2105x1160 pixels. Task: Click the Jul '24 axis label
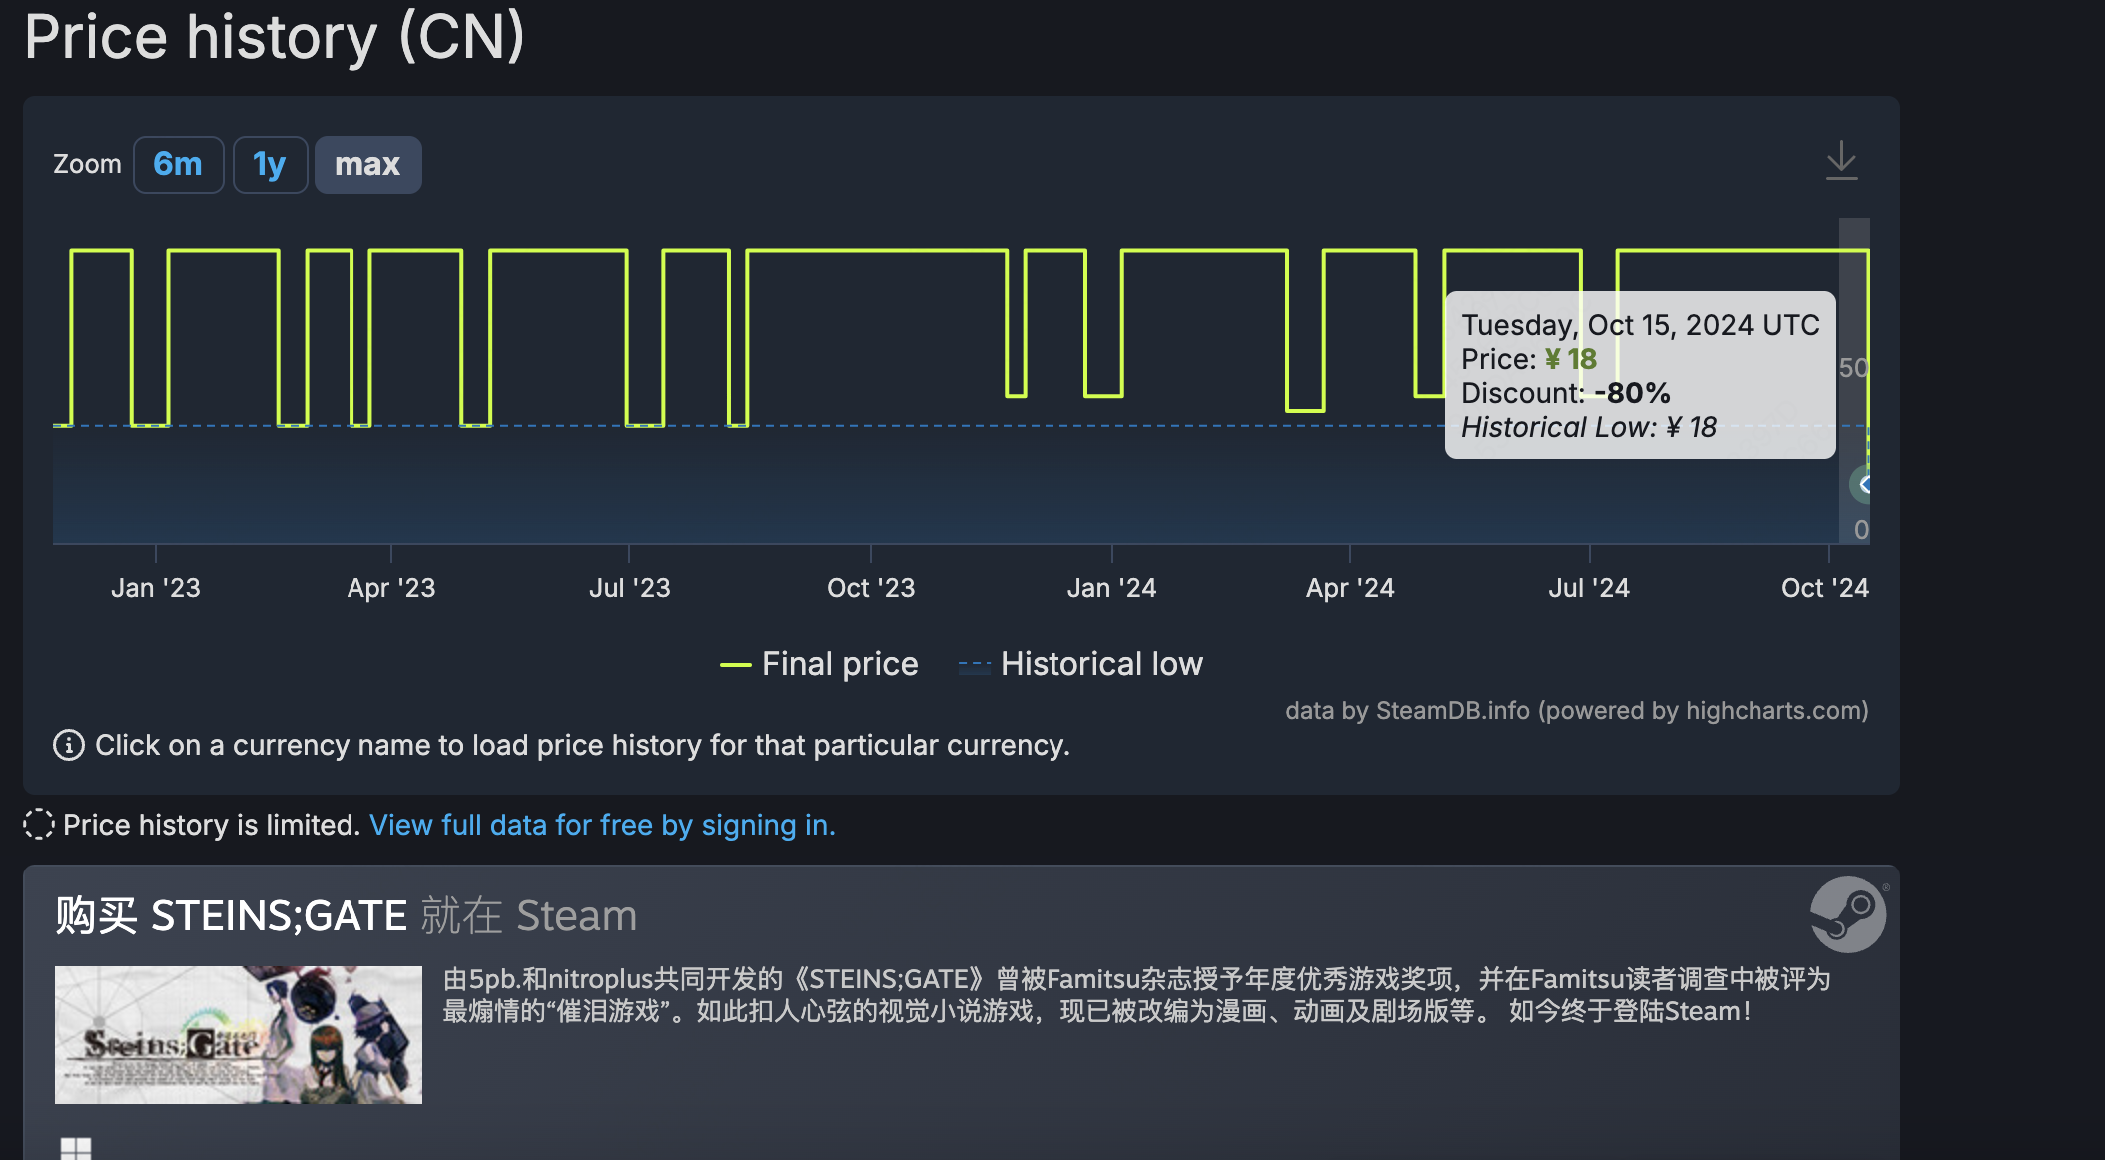point(1589,588)
